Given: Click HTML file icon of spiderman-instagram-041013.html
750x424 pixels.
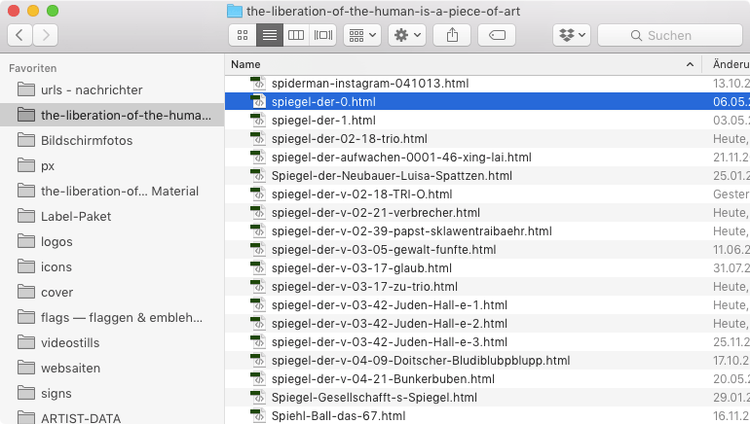Looking at the screenshot, I should click(x=258, y=83).
